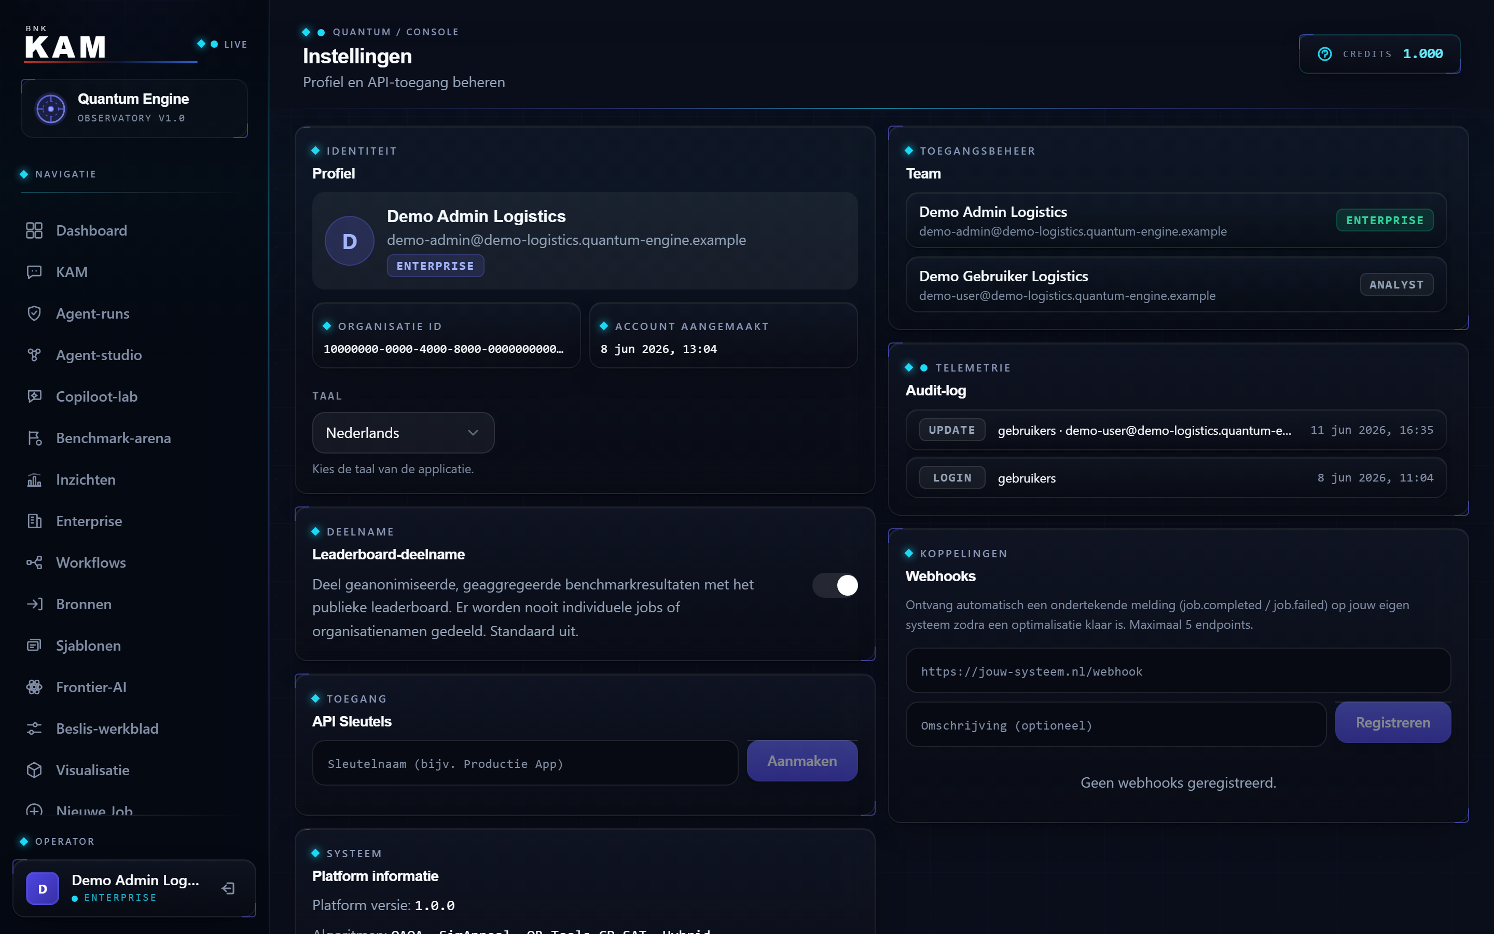
Task: Click the profile avatar with letter D
Action: pyautogui.click(x=350, y=241)
